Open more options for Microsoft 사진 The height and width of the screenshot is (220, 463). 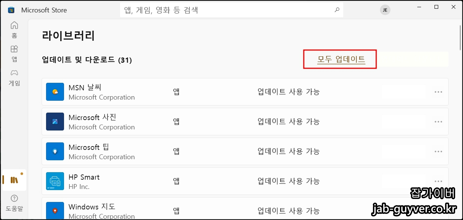(438, 122)
